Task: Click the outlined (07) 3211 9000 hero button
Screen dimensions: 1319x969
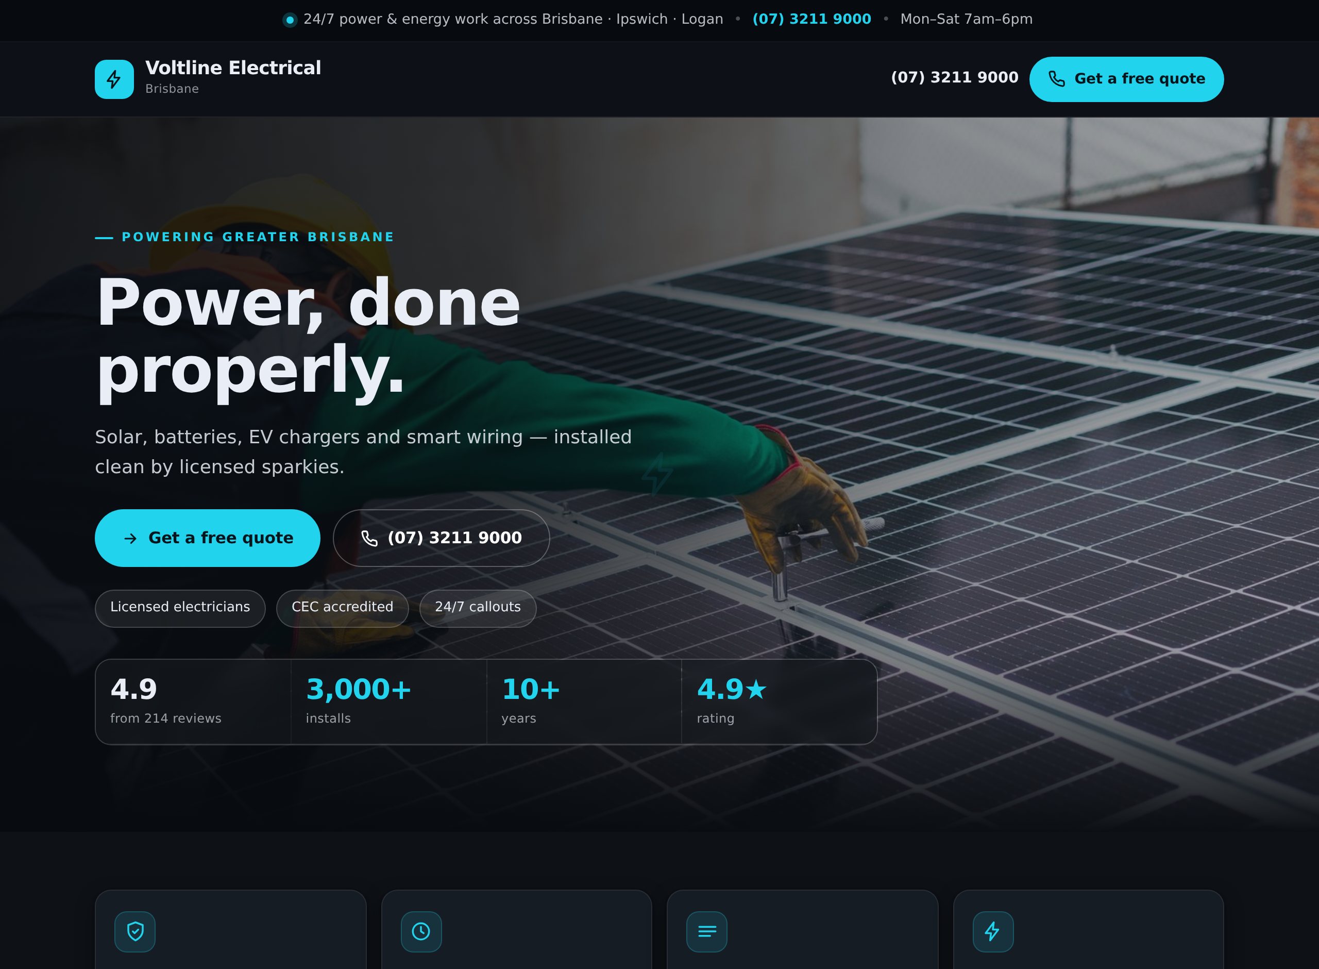Action: point(442,538)
